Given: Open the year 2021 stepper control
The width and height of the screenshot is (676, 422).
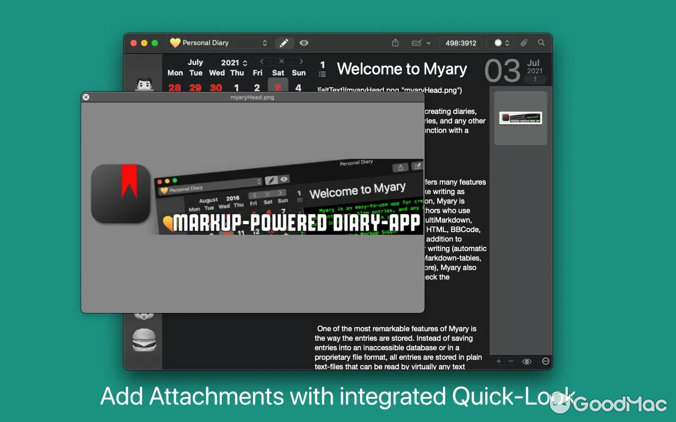Looking at the screenshot, I should click(x=244, y=62).
